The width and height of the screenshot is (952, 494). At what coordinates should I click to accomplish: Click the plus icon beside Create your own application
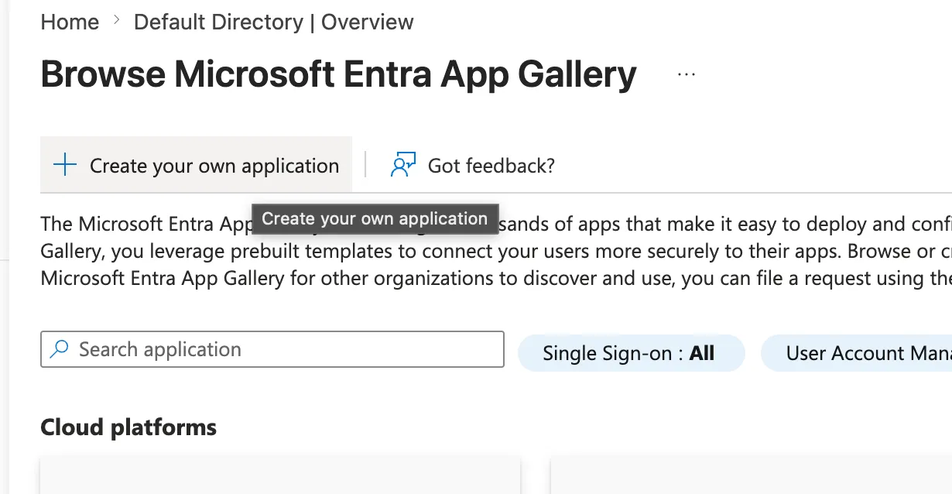(65, 165)
